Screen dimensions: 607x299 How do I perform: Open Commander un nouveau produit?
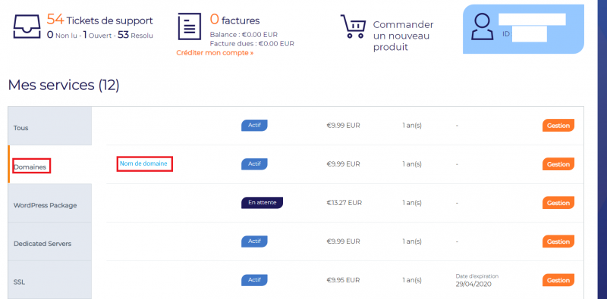pos(403,36)
